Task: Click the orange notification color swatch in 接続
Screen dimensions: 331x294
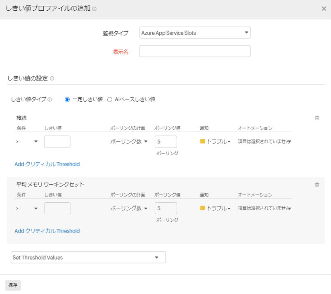Action: pyautogui.click(x=201, y=141)
